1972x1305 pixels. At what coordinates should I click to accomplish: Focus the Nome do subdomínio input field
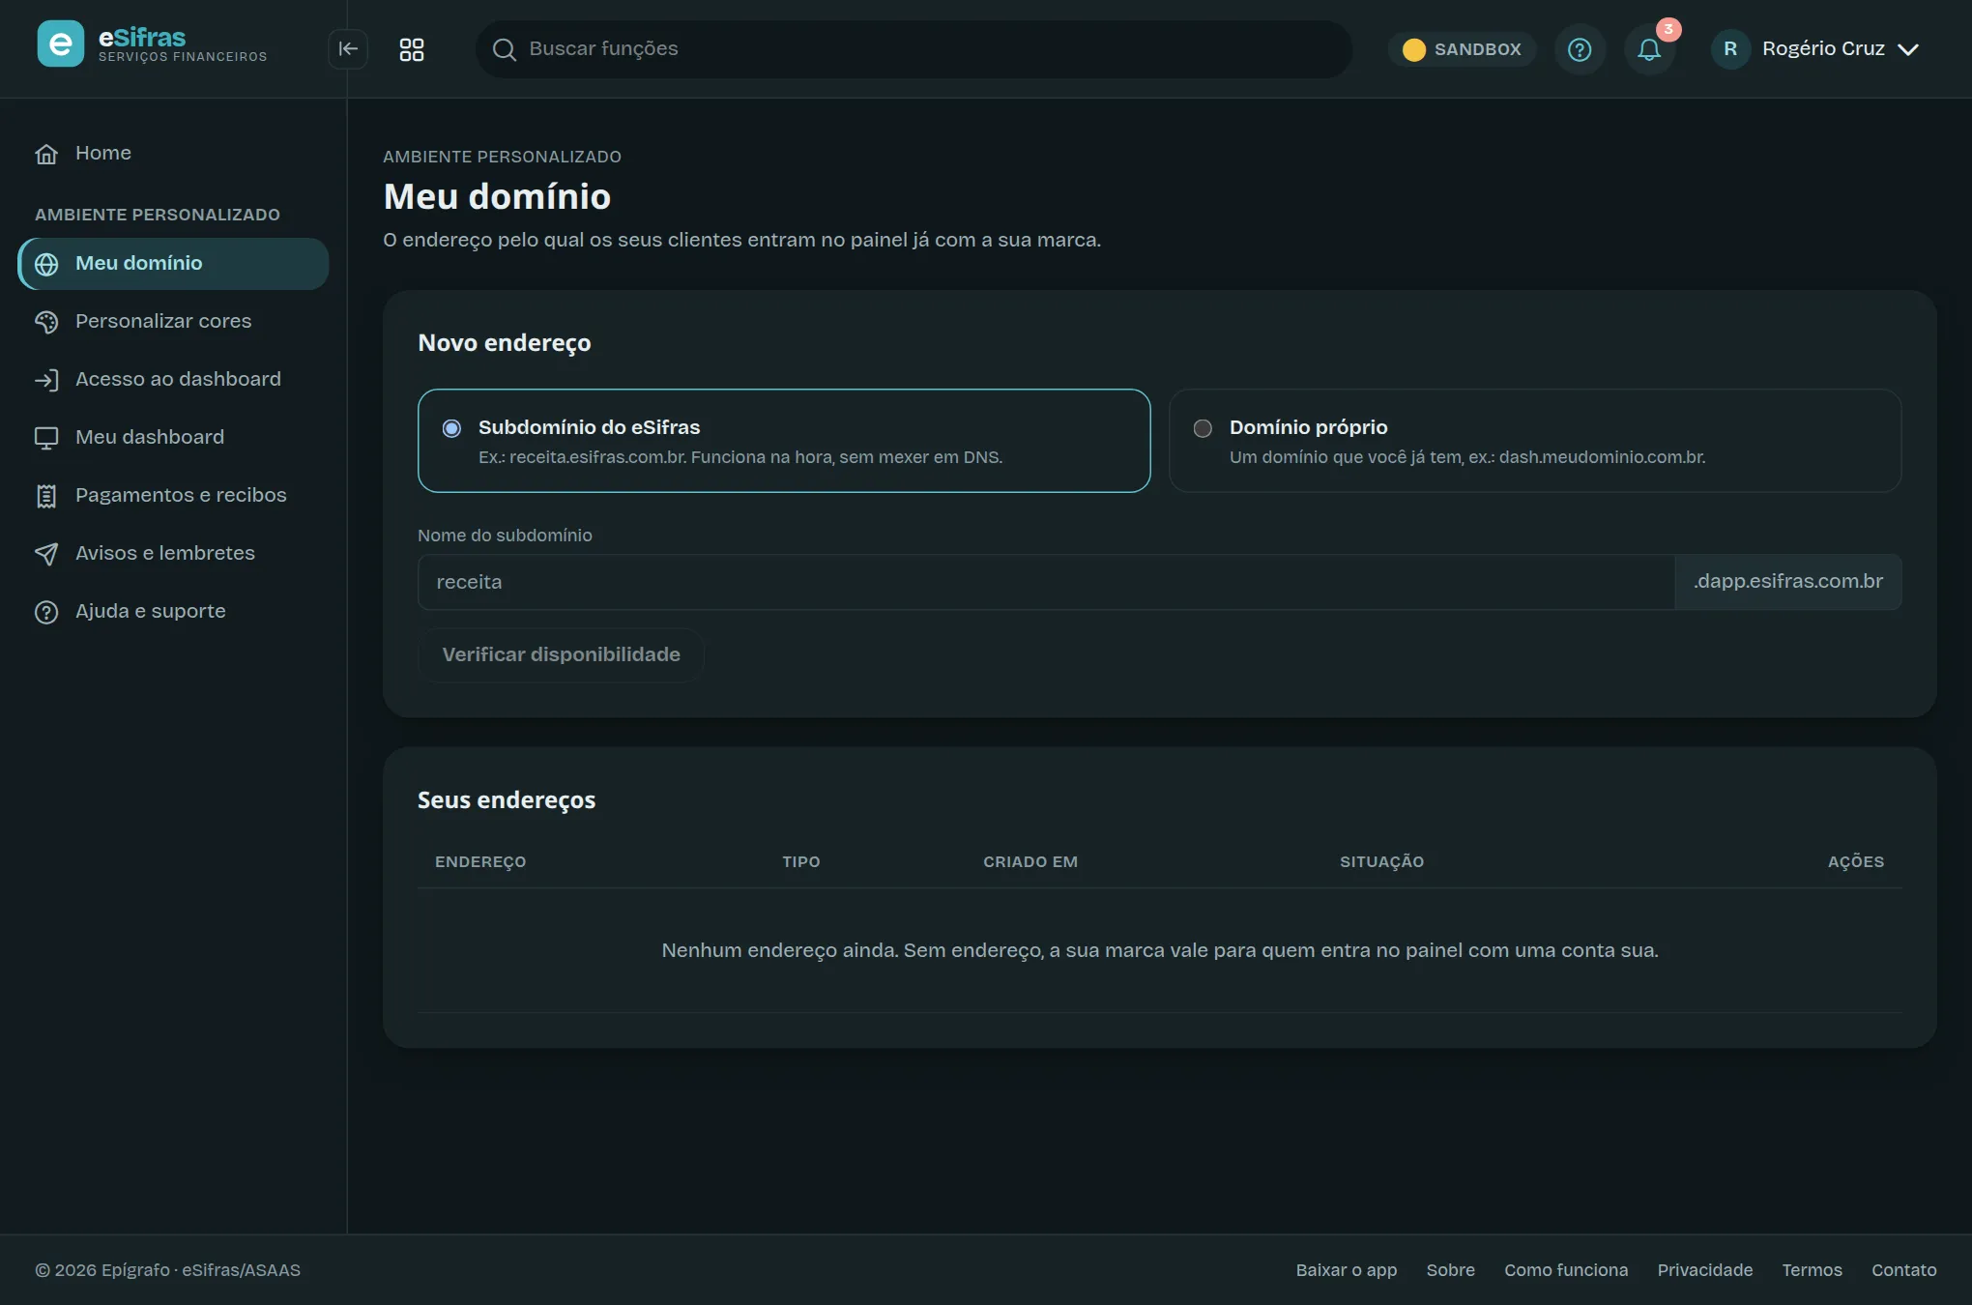[1046, 582]
